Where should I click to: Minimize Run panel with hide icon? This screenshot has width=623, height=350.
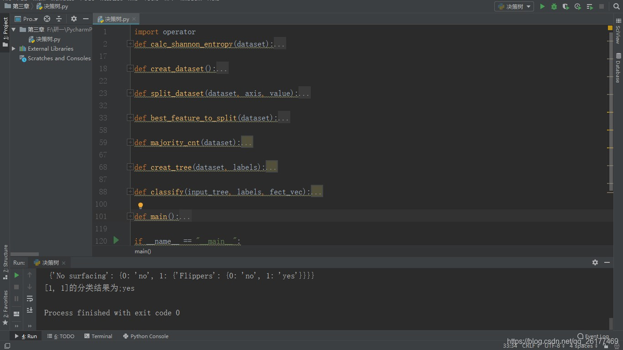tap(607, 262)
